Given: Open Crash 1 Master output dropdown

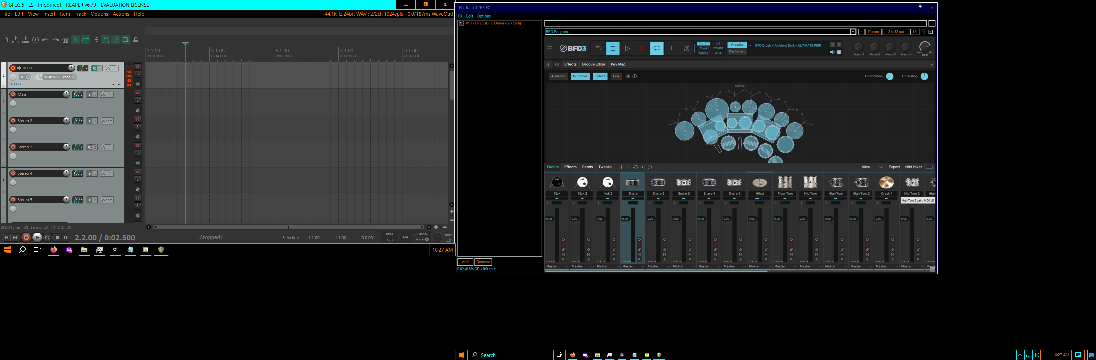Looking at the screenshot, I should tap(887, 266).
